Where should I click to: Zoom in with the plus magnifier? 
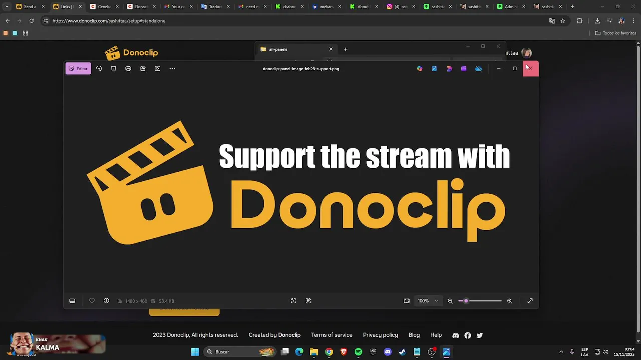510,301
